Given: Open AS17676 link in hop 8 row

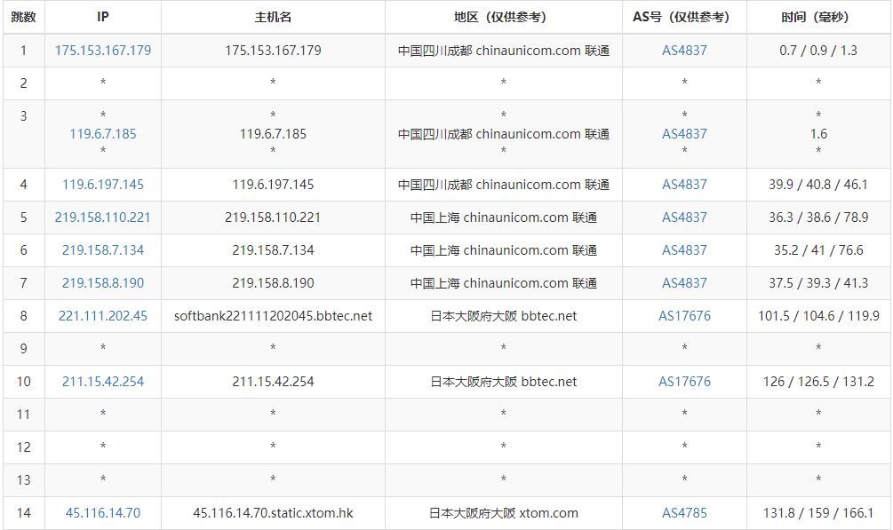Looking at the screenshot, I should 684,316.
